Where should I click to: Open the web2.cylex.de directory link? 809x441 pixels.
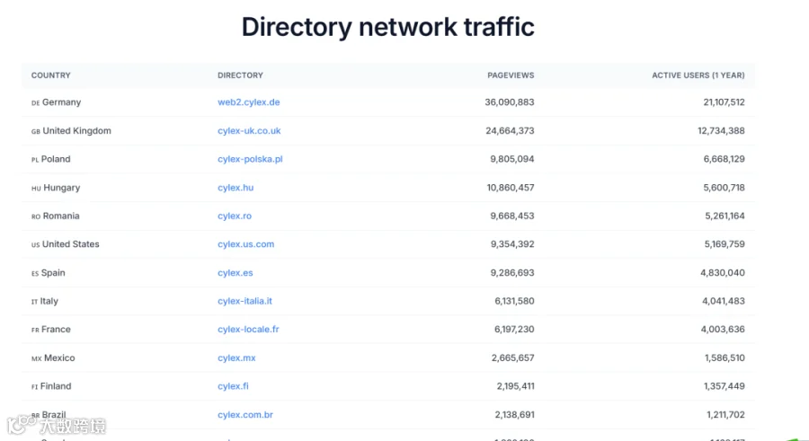pyautogui.click(x=249, y=102)
